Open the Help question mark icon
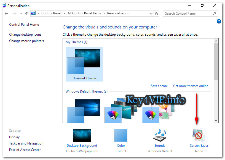Viewport: 225px width, 160px height. pyautogui.click(x=219, y=22)
